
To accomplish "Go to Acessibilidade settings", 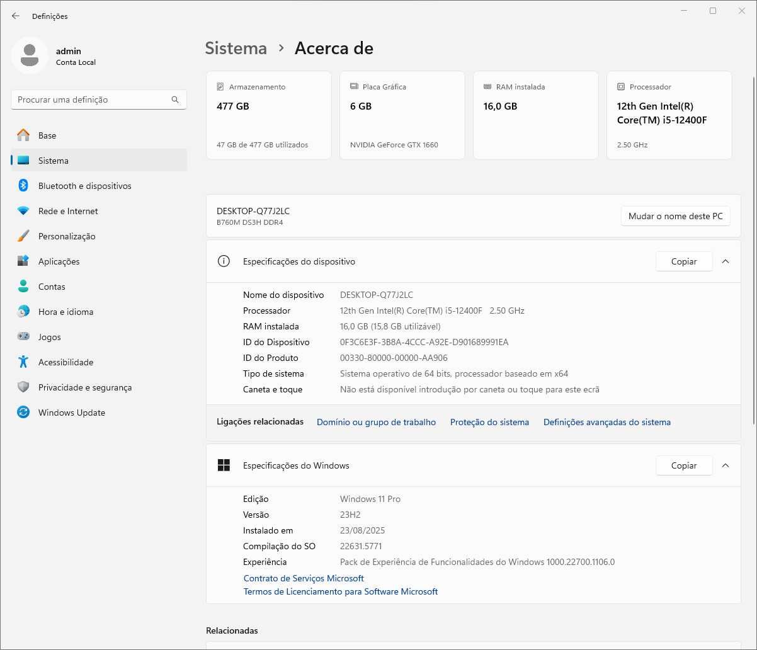I will coord(99,362).
